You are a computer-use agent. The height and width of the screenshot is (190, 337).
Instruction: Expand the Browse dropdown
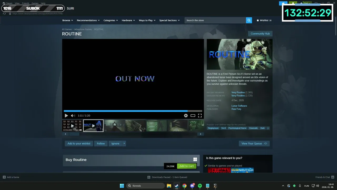pos(68,20)
